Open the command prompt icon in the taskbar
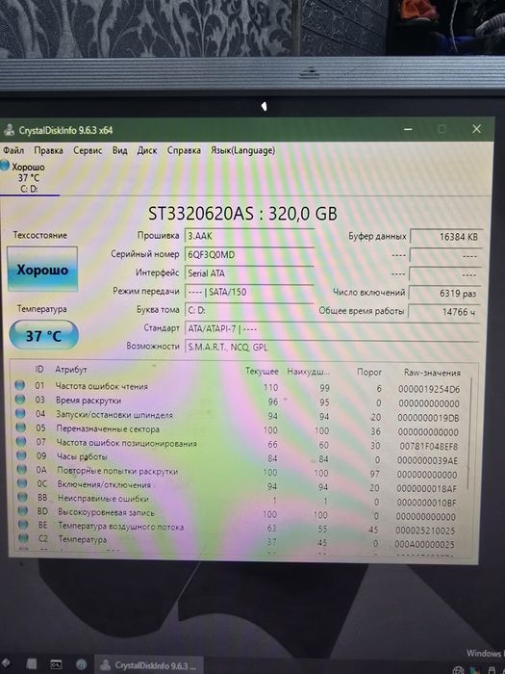The width and height of the screenshot is (505, 674). [56, 664]
